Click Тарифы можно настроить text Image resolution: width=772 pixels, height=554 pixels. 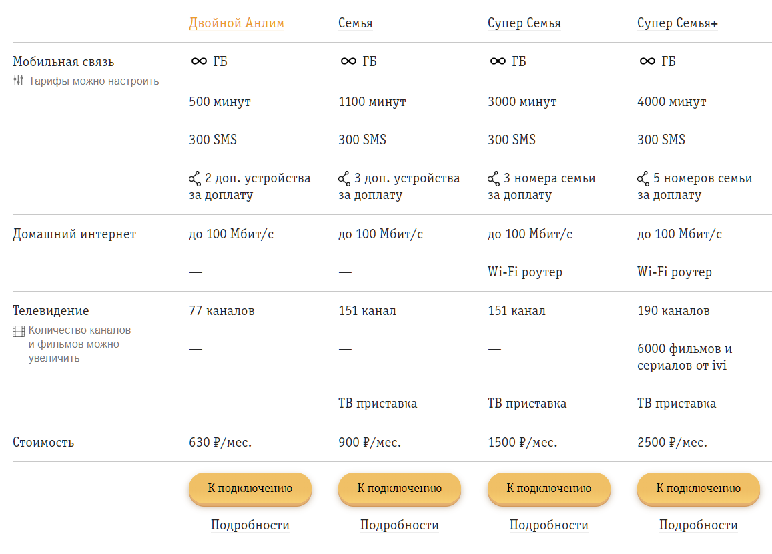93,81
